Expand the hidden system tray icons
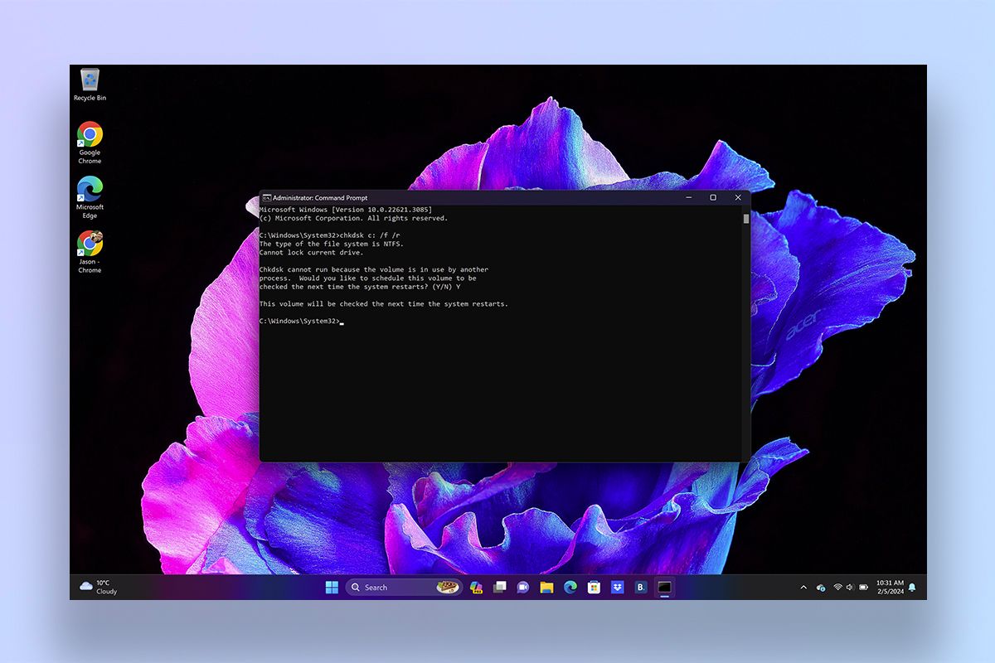This screenshot has width=995, height=663. [803, 587]
